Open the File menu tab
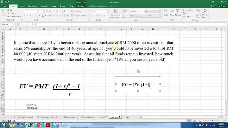 pos(4,6)
